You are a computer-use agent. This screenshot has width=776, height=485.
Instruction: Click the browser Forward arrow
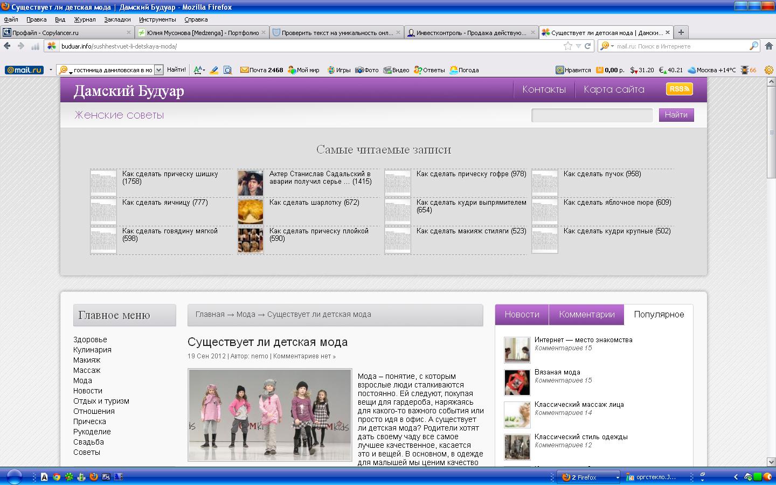pos(21,46)
